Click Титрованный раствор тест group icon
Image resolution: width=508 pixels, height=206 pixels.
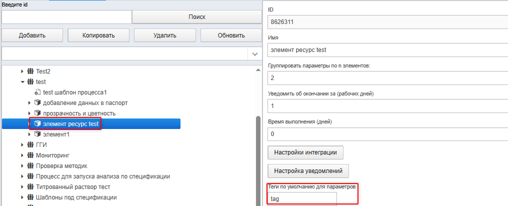coord(30,187)
